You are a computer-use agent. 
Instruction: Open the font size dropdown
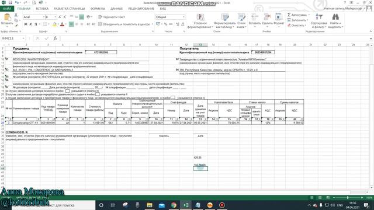coord(56,17)
